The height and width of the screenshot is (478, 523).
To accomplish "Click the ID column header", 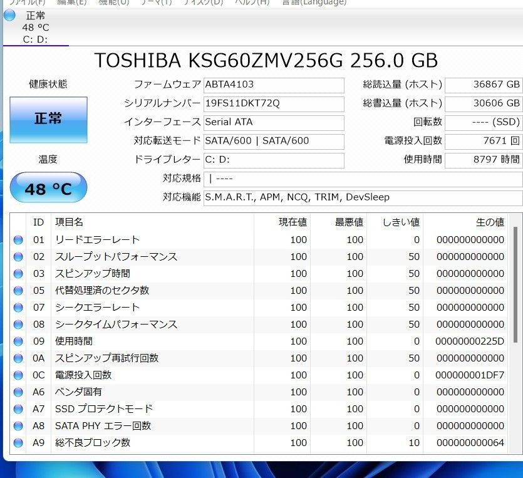I will (x=38, y=222).
